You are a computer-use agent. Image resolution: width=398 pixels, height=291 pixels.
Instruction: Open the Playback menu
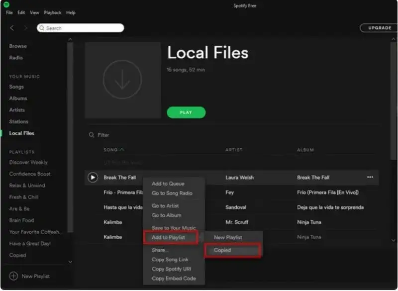coord(52,12)
